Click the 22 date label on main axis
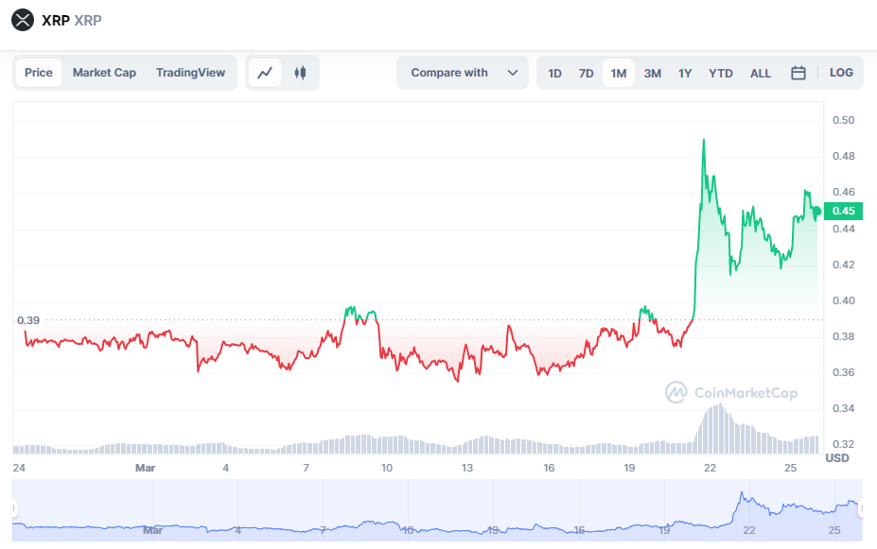This screenshot has height=549, width=877. click(x=710, y=468)
